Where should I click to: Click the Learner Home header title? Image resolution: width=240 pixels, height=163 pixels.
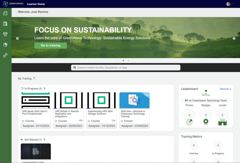(36, 4)
